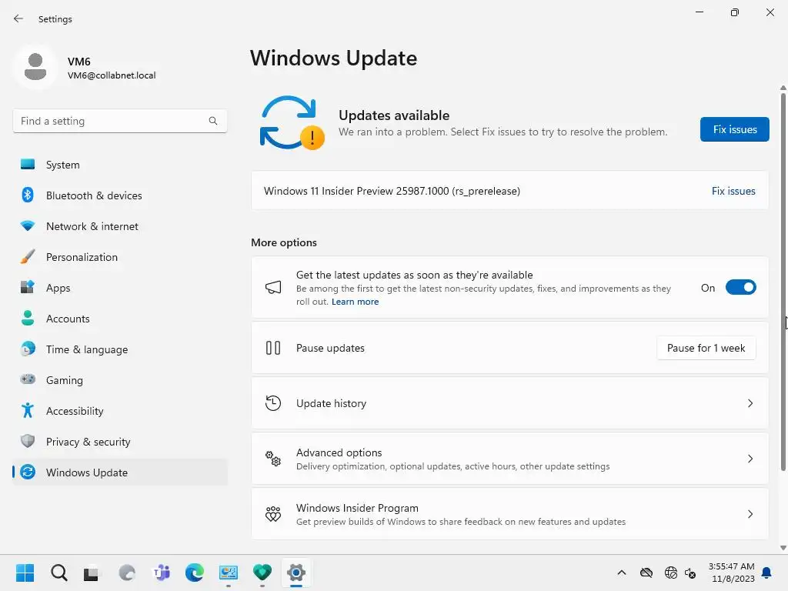Click Pause for 1 week button
The height and width of the screenshot is (591, 788).
706,348
